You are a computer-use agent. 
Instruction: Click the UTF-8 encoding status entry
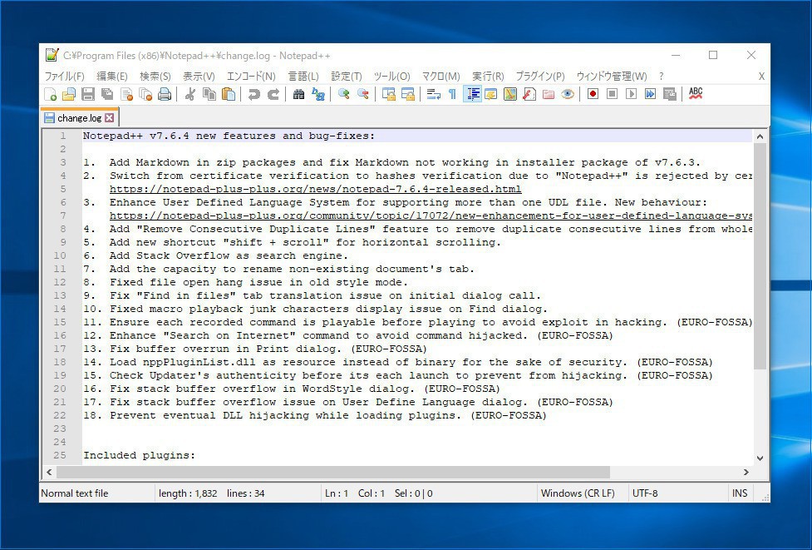645,493
